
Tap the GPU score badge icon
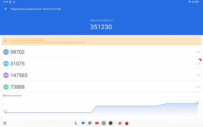(6, 64)
